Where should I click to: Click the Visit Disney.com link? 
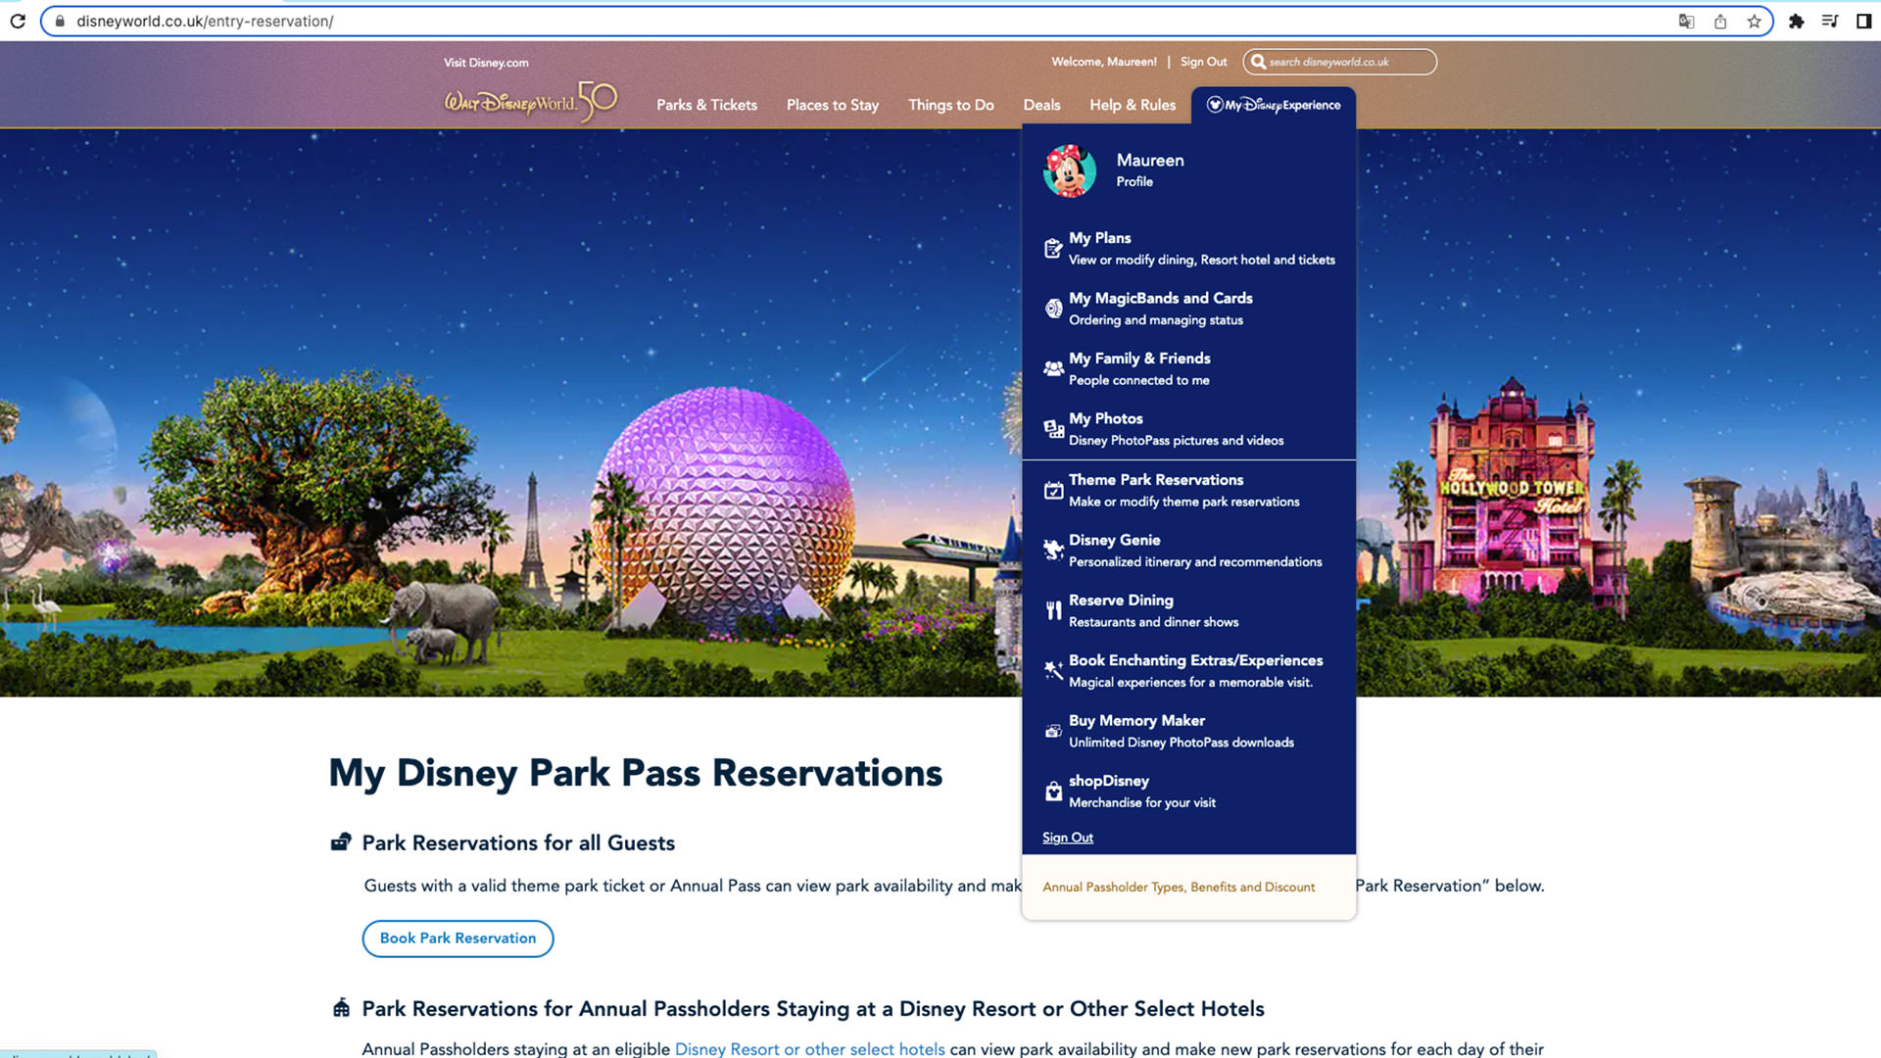(x=486, y=63)
